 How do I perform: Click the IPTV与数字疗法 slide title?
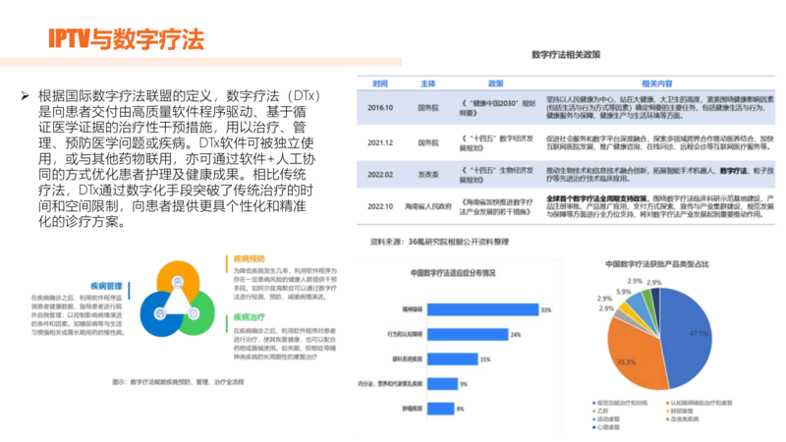127,39
